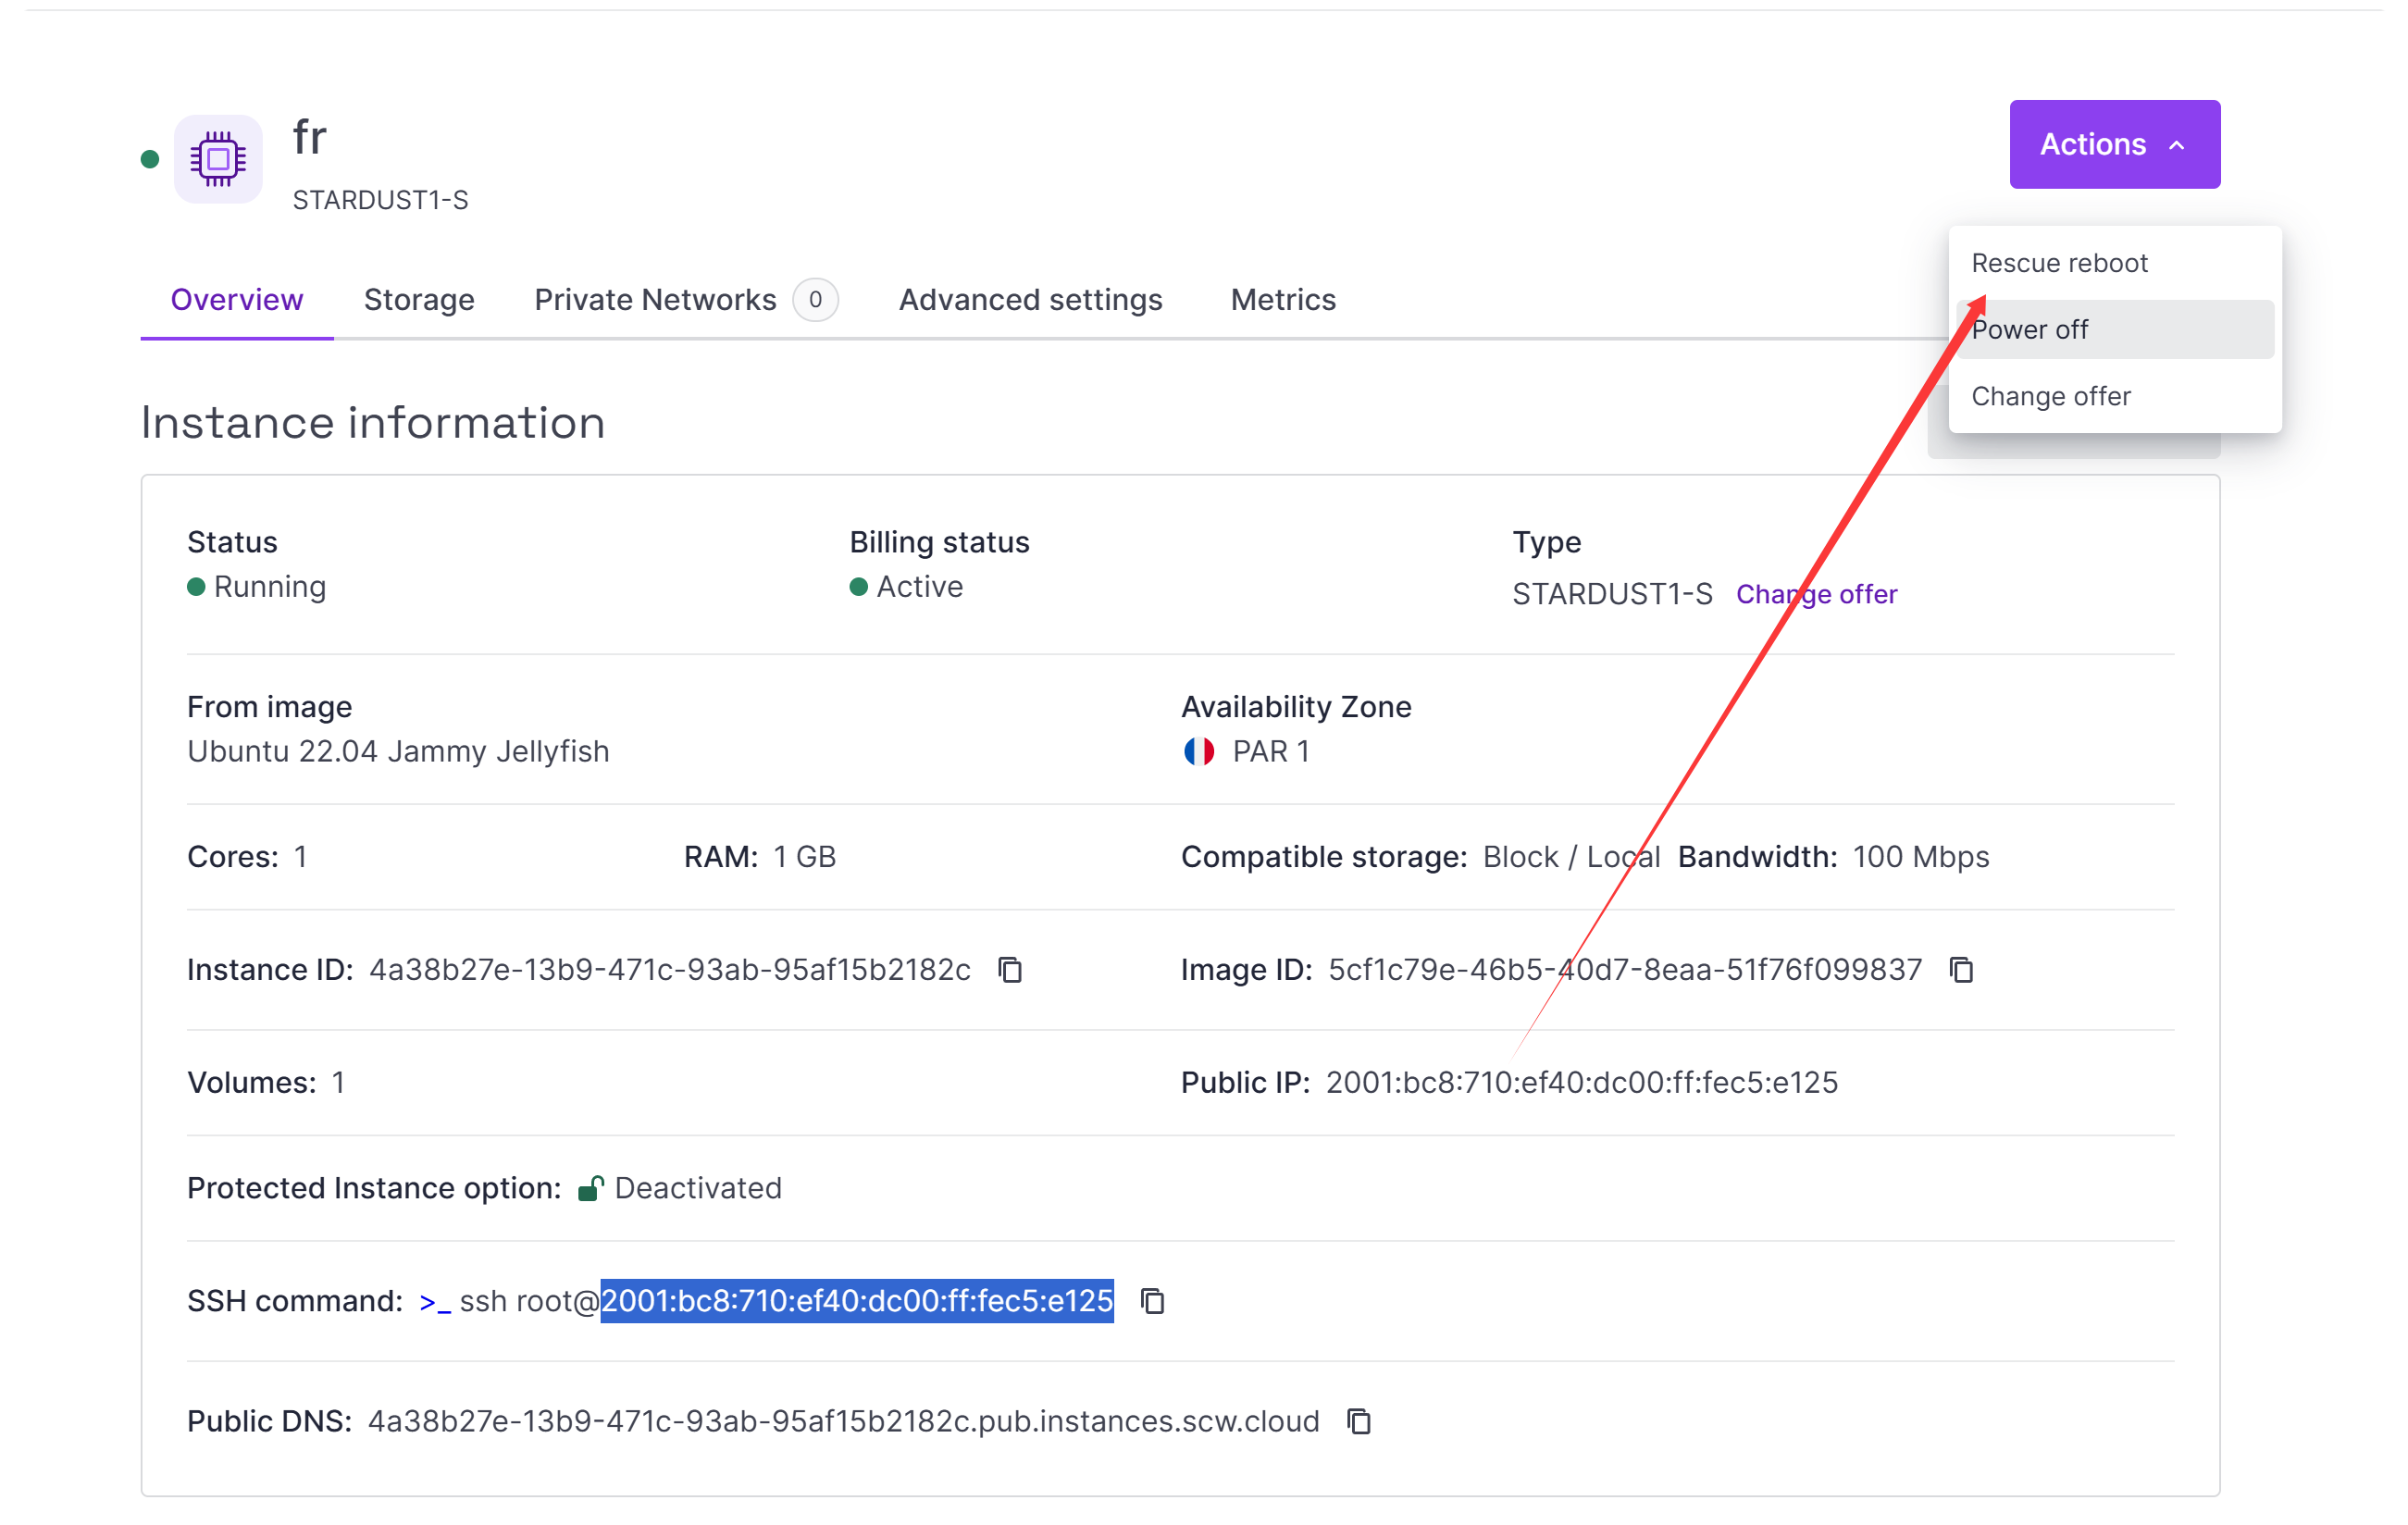2408x1525 pixels.
Task: Choose Power off in the Actions menu
Action: [x=2114, y=329]
